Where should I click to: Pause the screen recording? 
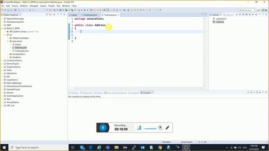pos(103,128)
